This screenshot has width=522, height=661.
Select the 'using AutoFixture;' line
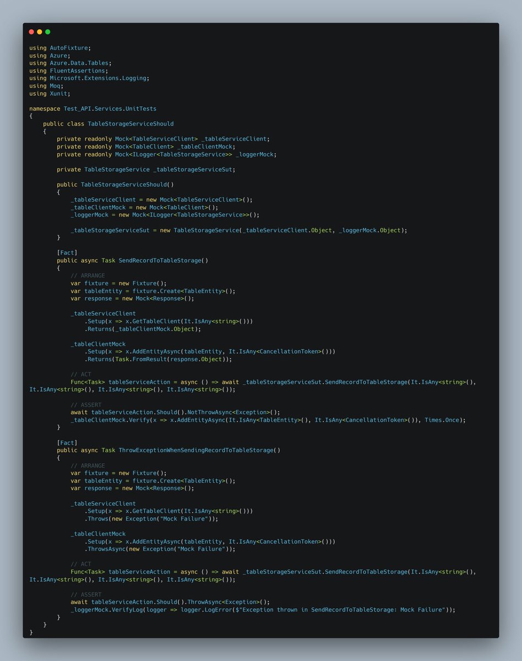pyautogui.click(x=59, y=48)
